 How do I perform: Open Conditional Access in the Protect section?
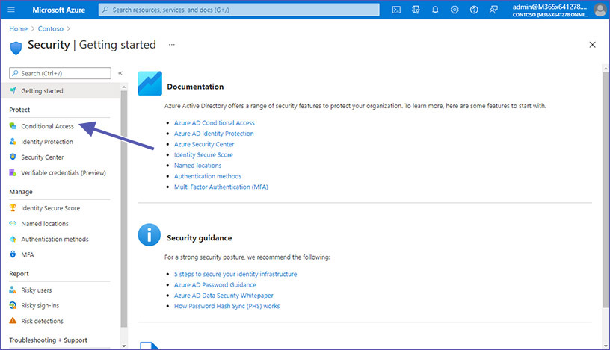pos(47,126)
